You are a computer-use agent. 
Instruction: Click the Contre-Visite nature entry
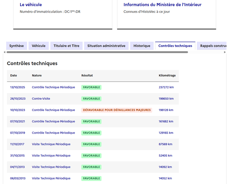tap(41, 99)
